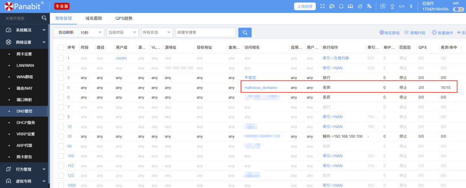Click the 自动刷新 button
466x188 pixels.
point(66,32)
